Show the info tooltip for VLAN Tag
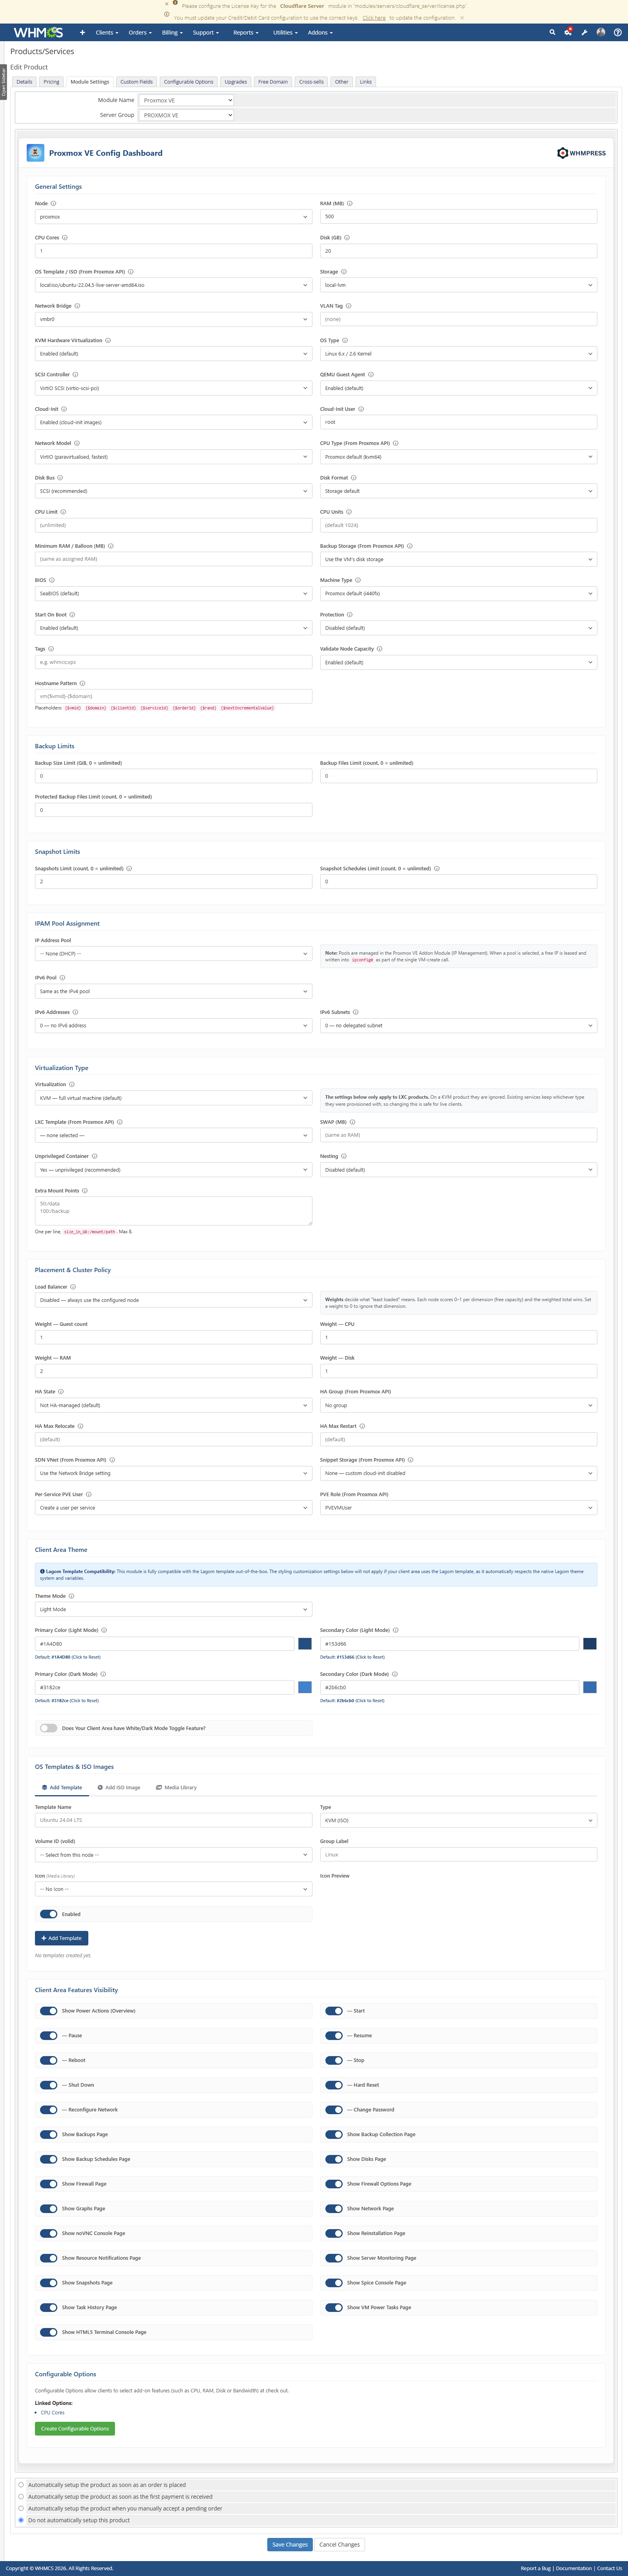Viewport: 628px width, 2576px height. point(348,306)
